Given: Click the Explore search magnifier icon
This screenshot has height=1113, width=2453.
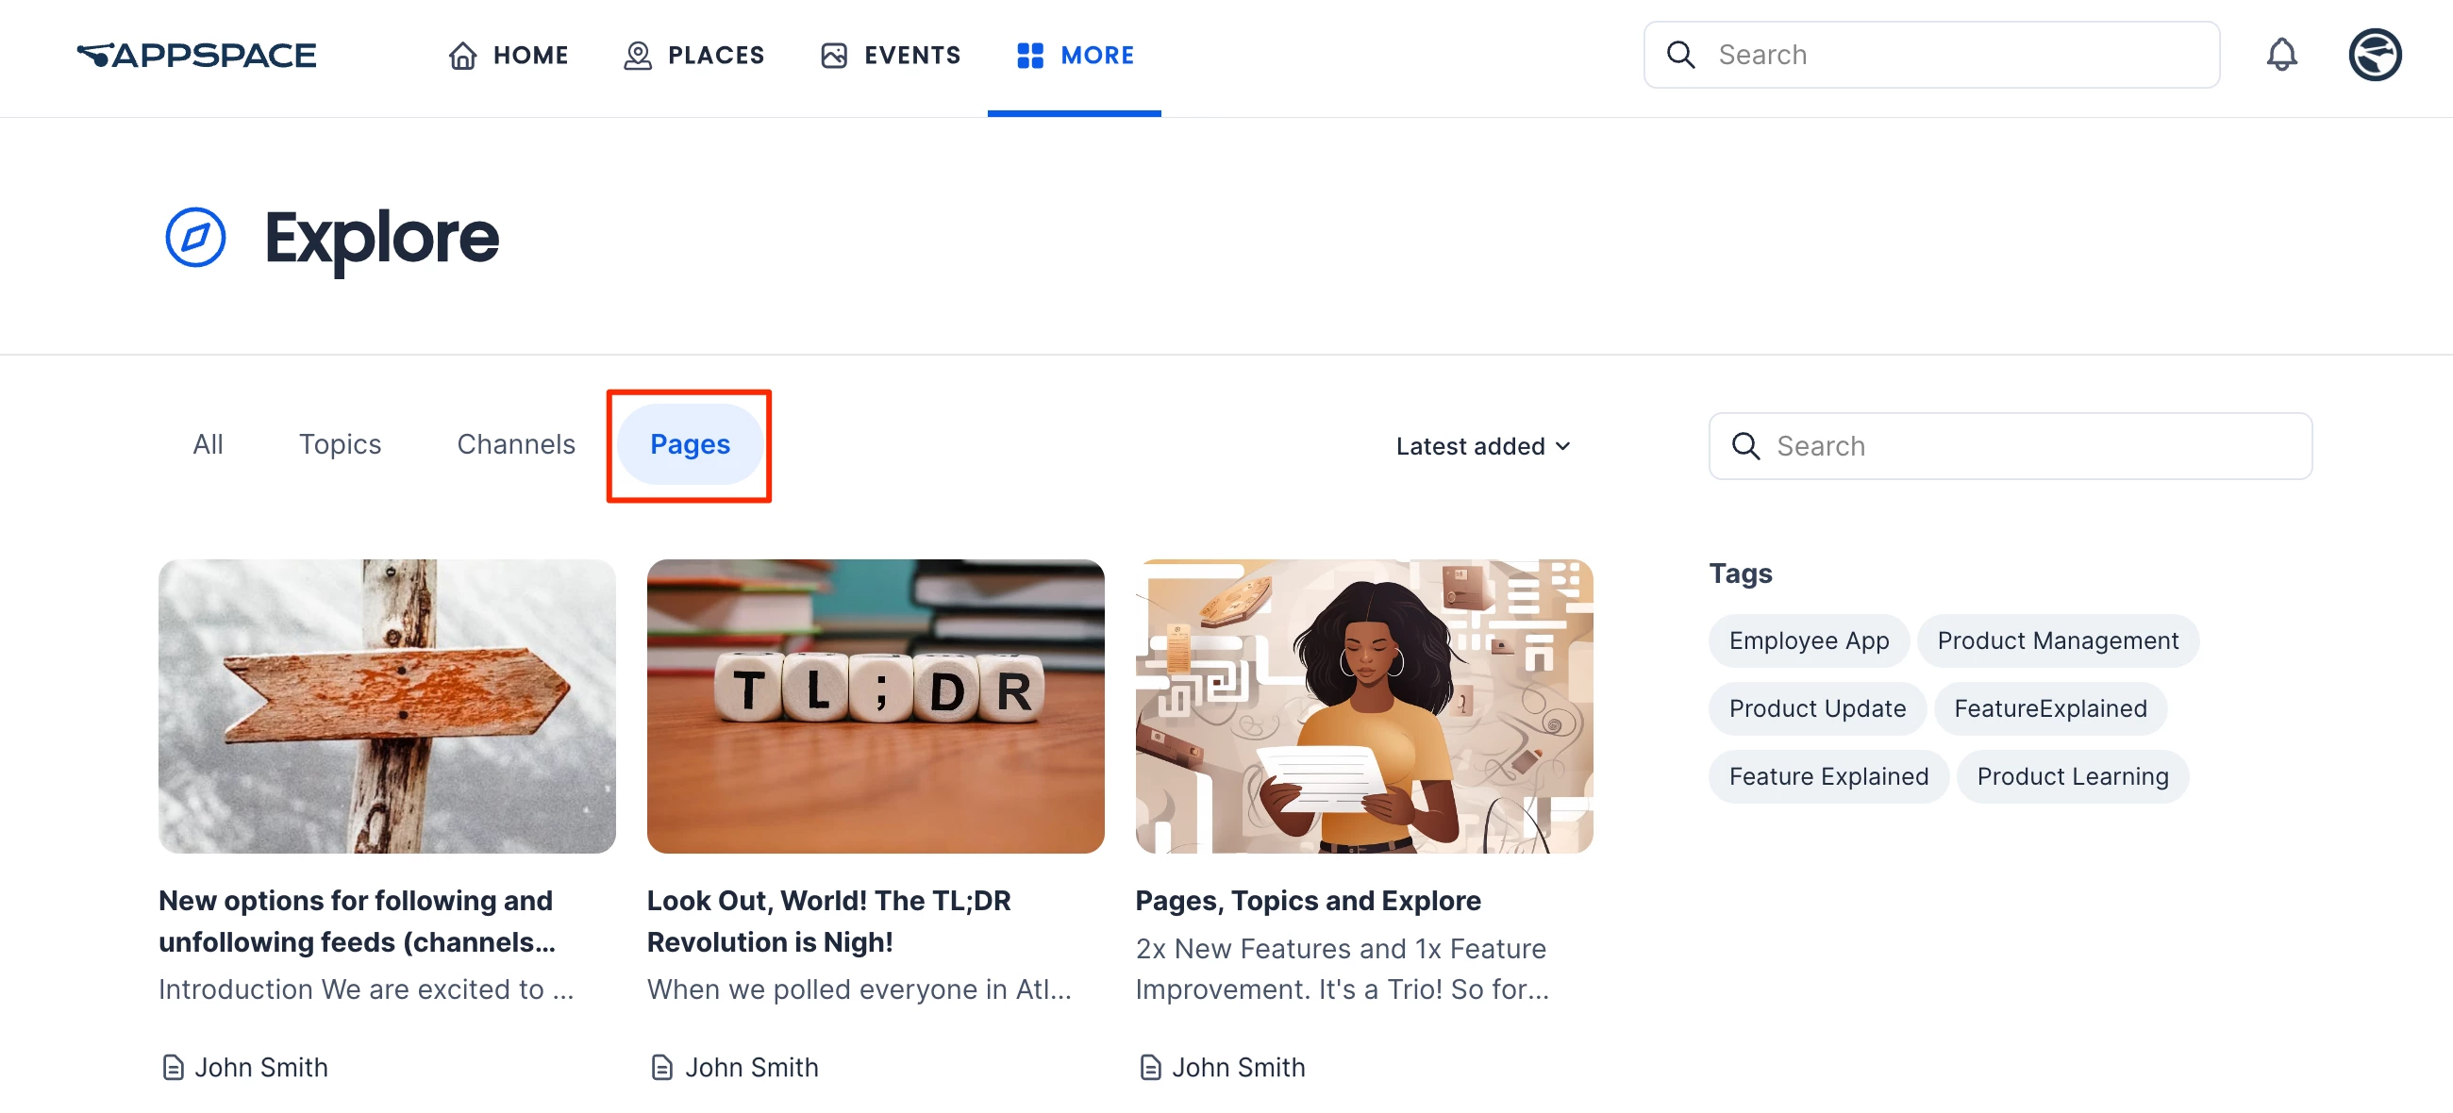Looking at the screenshot, I should pos(1744,445).
